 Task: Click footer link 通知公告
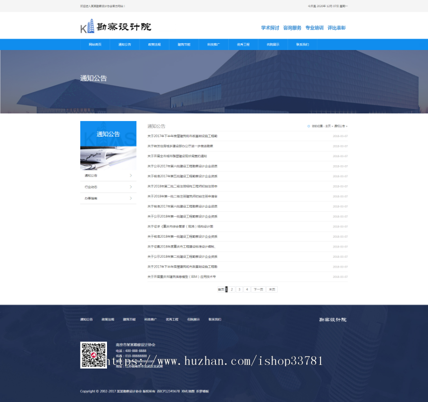tap(87, 320)
